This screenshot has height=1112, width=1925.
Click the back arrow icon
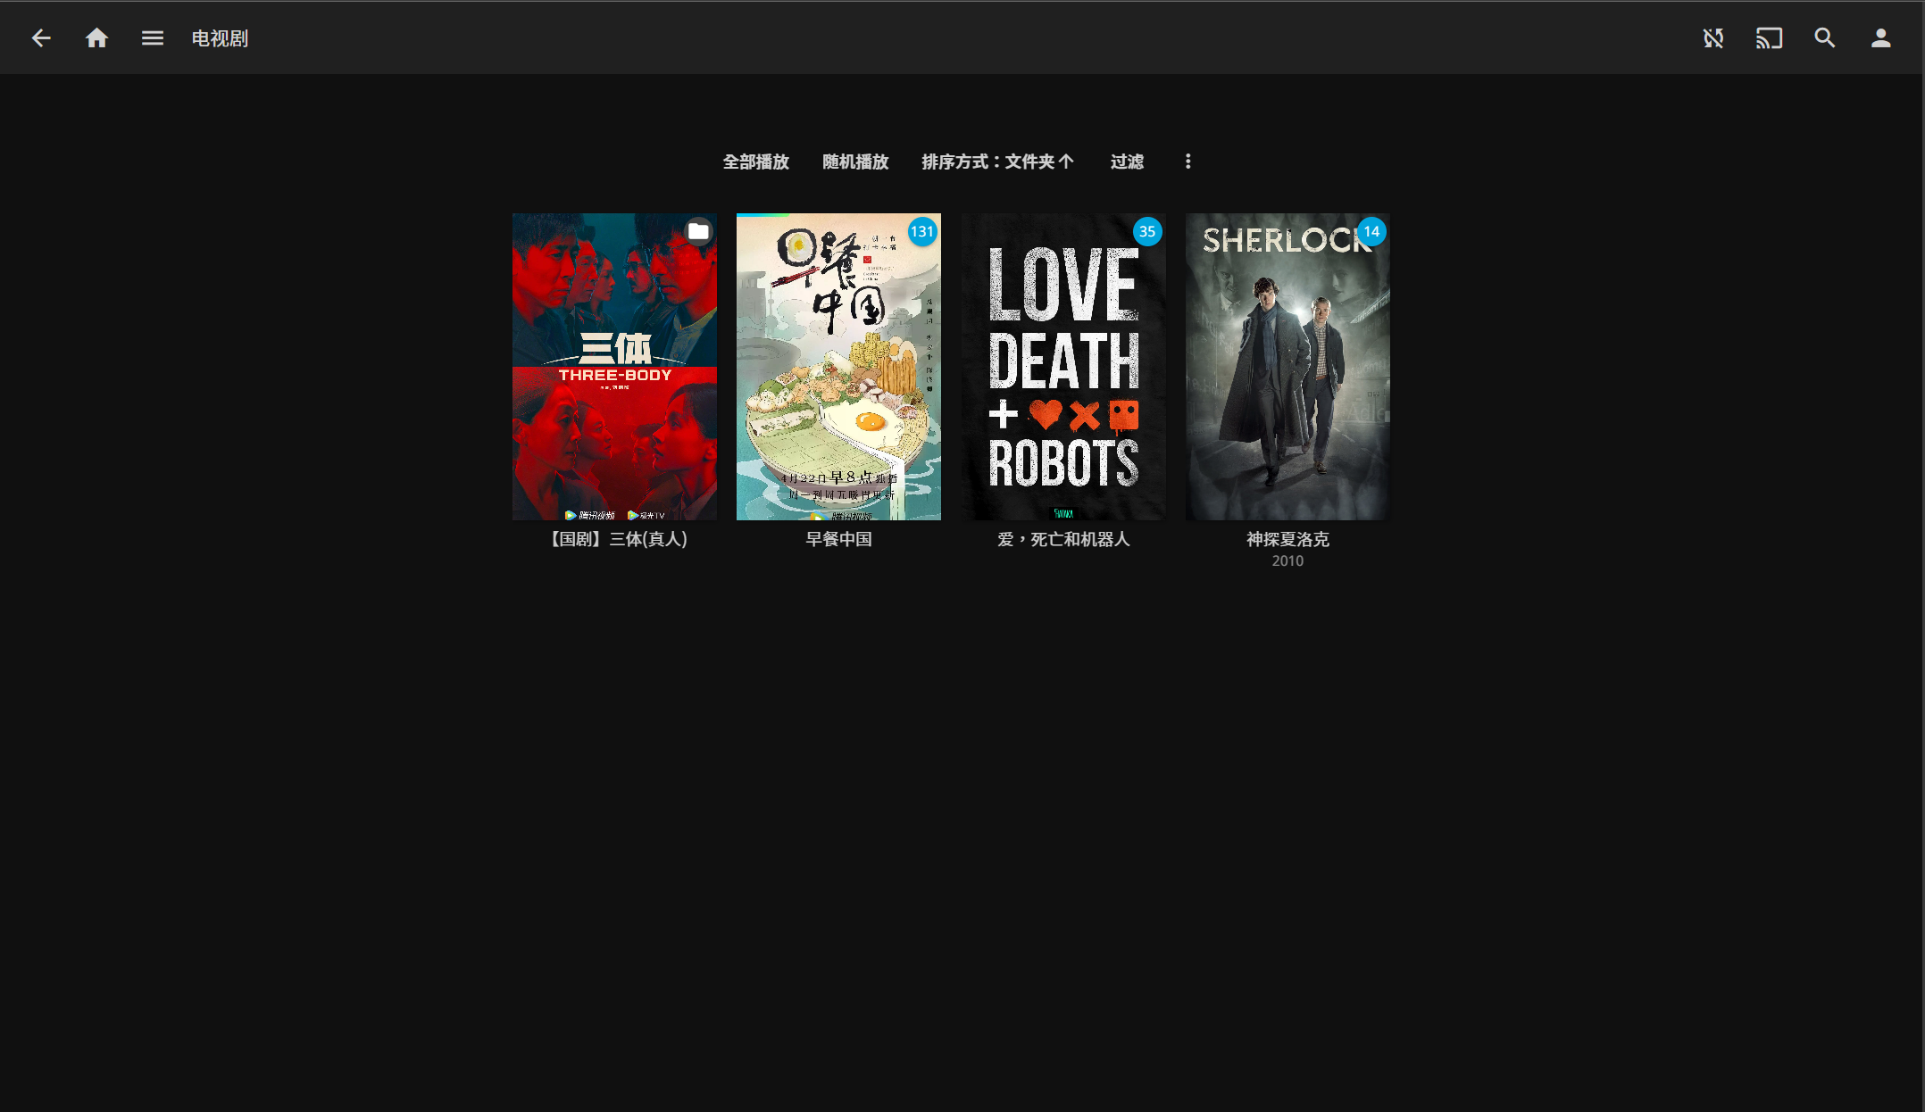coord(41,38)
